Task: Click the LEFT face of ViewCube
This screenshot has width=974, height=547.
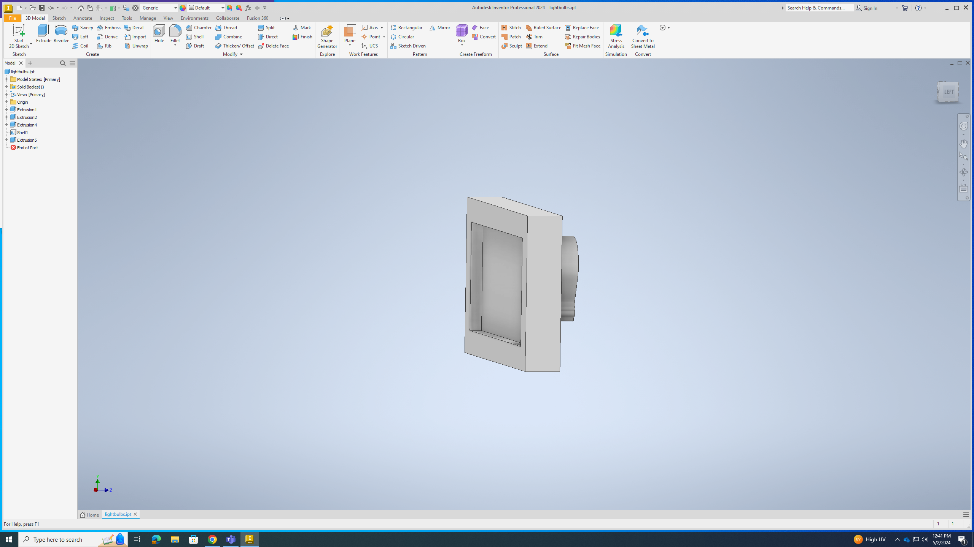Action: point(948,92)
